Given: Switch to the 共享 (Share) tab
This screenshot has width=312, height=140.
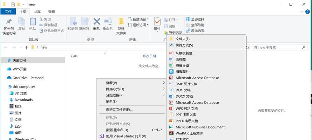Looking at the screenshot, I should click(37, 12).
